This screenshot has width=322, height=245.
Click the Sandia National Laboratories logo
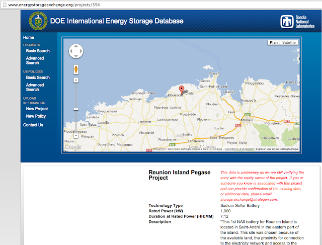click(297, 22)
